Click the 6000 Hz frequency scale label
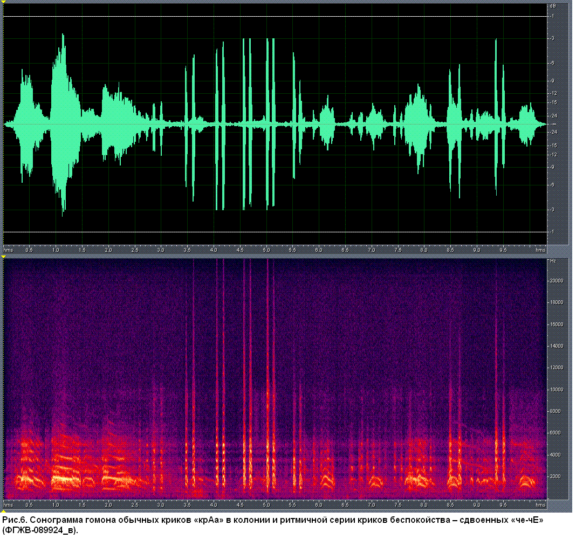This screenshot has height=539, width=576. click(556, 433)
